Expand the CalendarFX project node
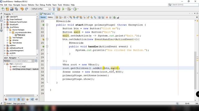Viewport: 199px width, 111px height. [5, 17]
